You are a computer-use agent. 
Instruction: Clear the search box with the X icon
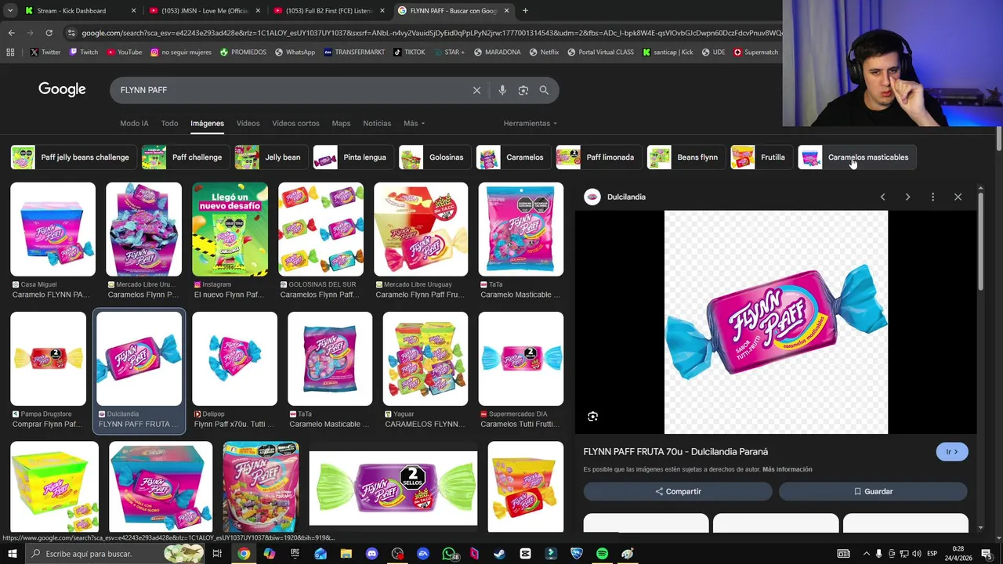click(x=476, y=90)
